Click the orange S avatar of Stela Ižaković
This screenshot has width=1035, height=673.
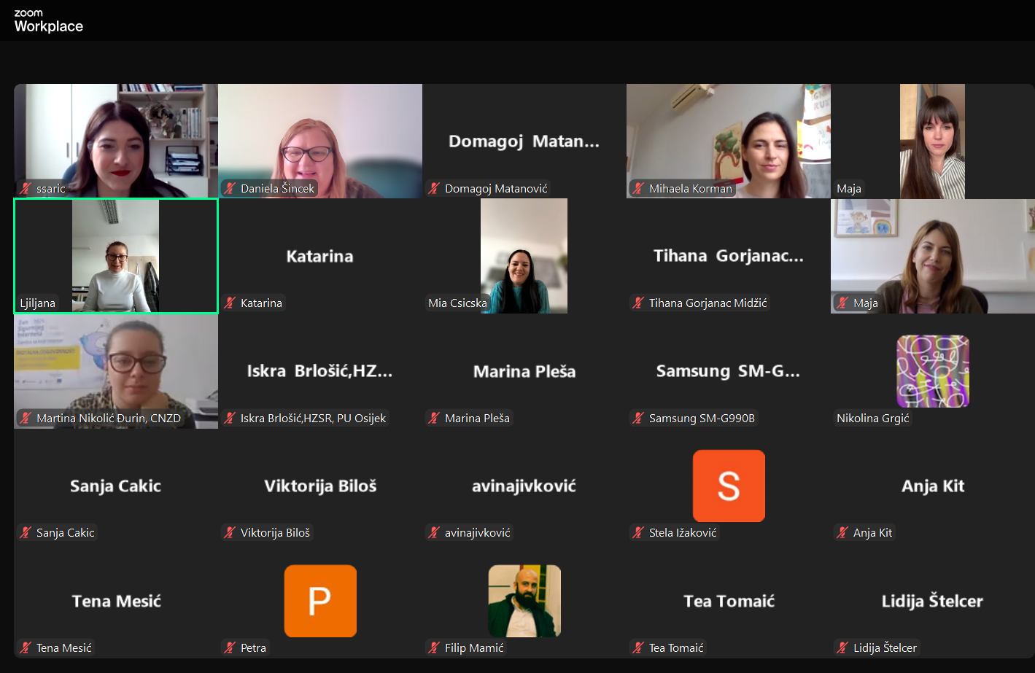(x=729, y=486)
